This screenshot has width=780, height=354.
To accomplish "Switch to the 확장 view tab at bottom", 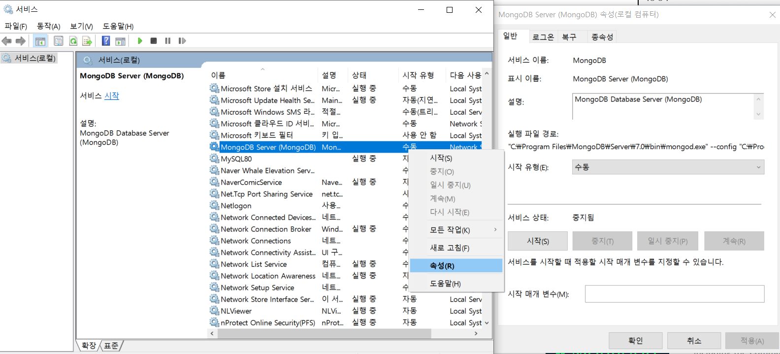I will [x=89, y=346].
